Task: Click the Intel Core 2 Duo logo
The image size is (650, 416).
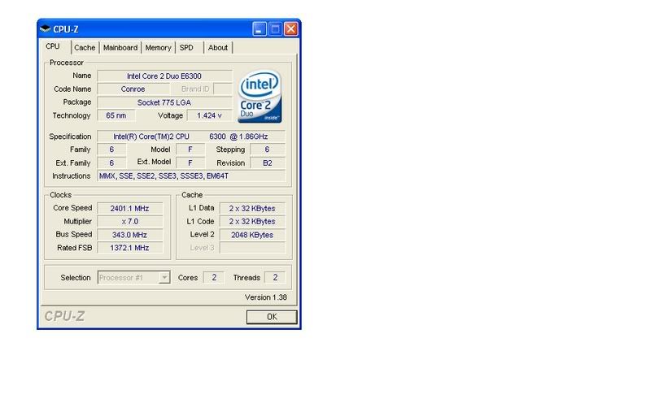Action: pos(260,96)
